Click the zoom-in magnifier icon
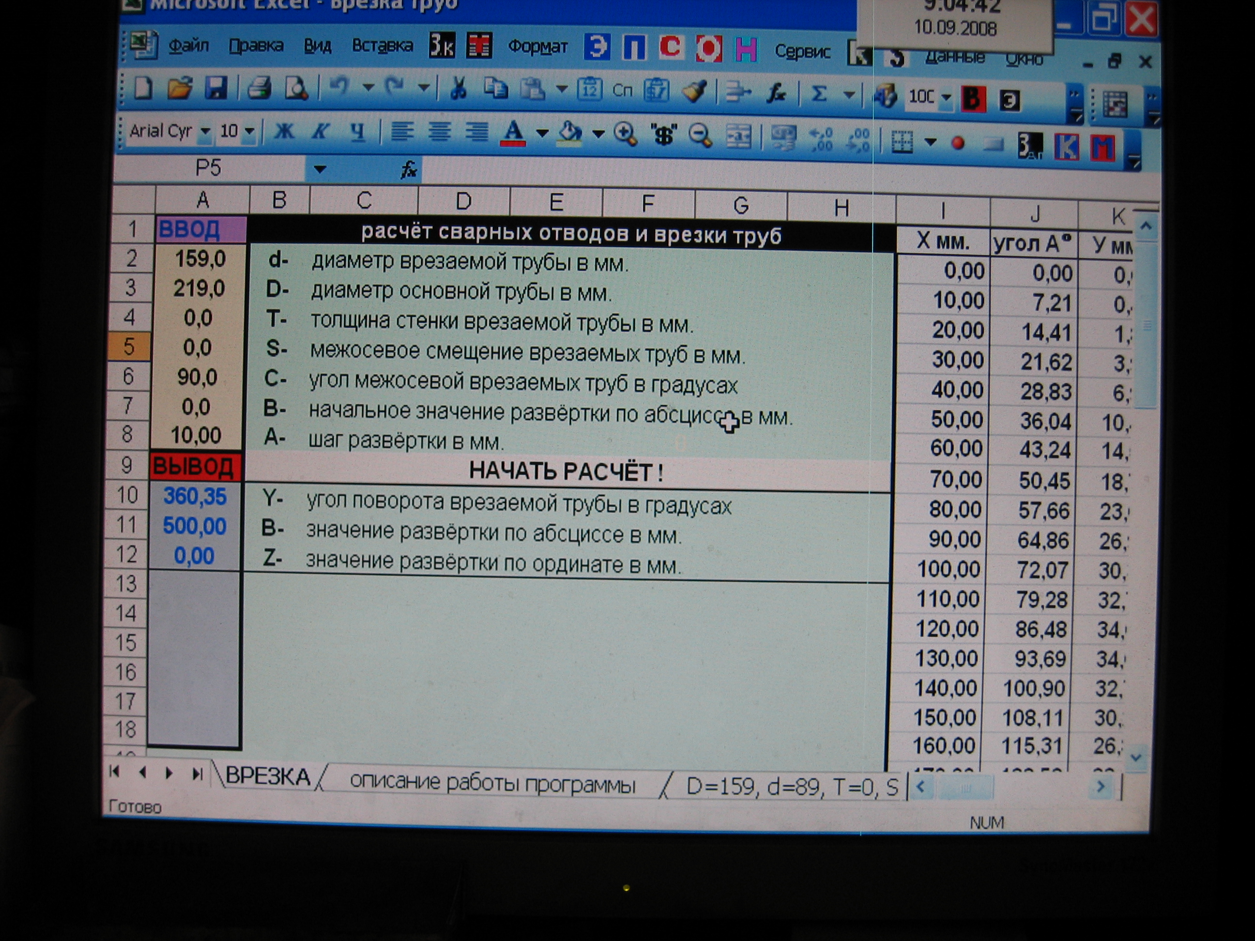The image size is (1255, 941). 625,135
